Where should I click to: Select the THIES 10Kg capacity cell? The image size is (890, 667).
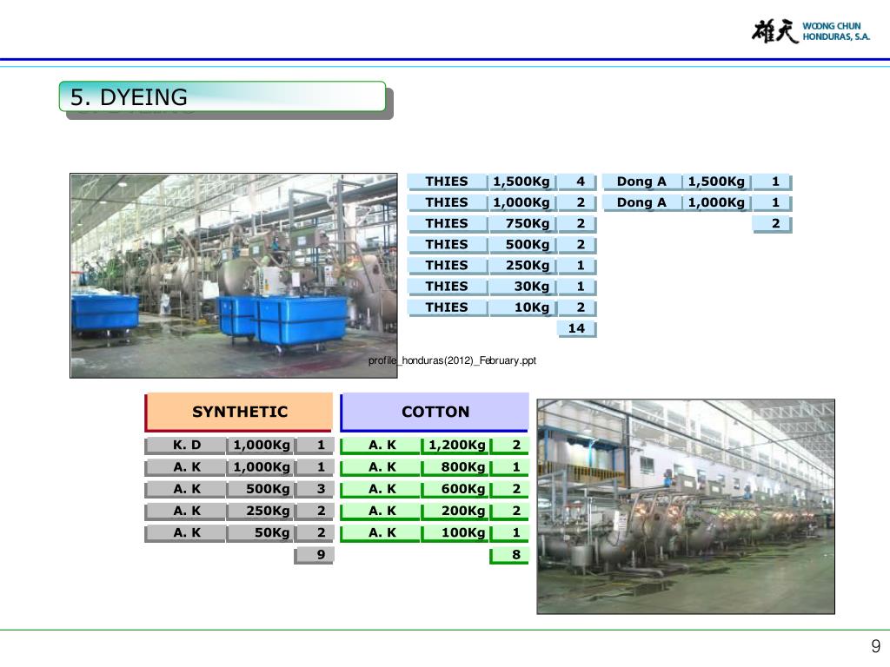(x=521, y=307)
